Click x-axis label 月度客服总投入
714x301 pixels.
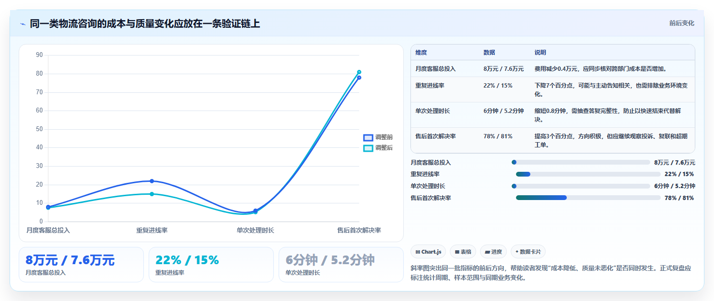(48, 230)
